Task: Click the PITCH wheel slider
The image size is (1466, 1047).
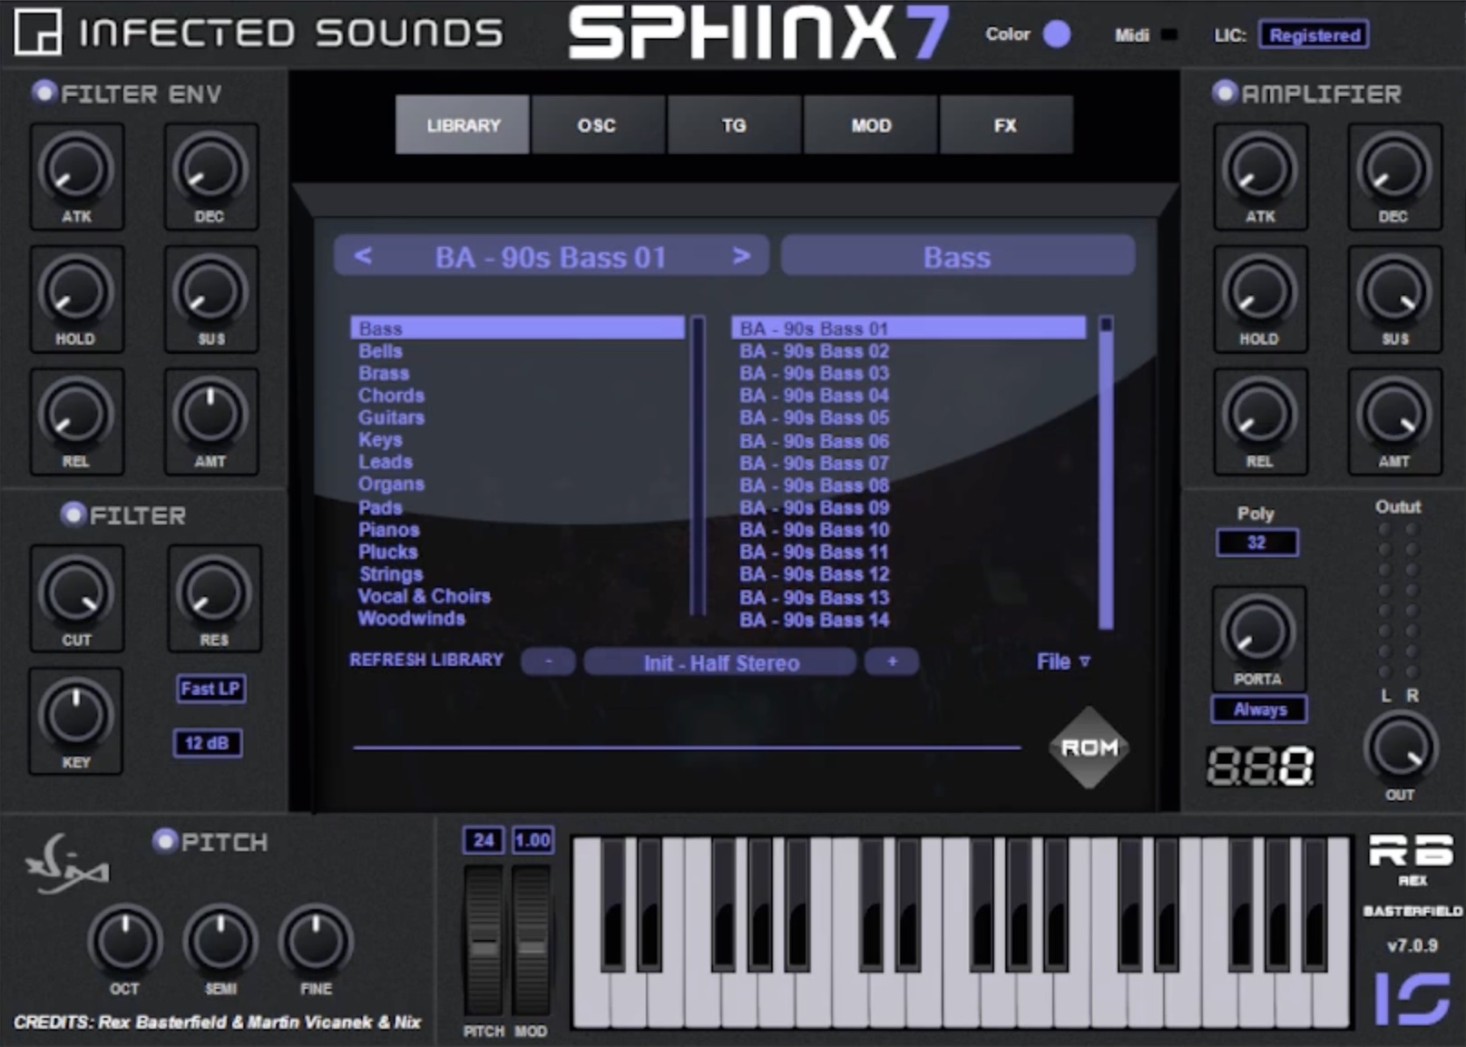Action: [484, 940]
